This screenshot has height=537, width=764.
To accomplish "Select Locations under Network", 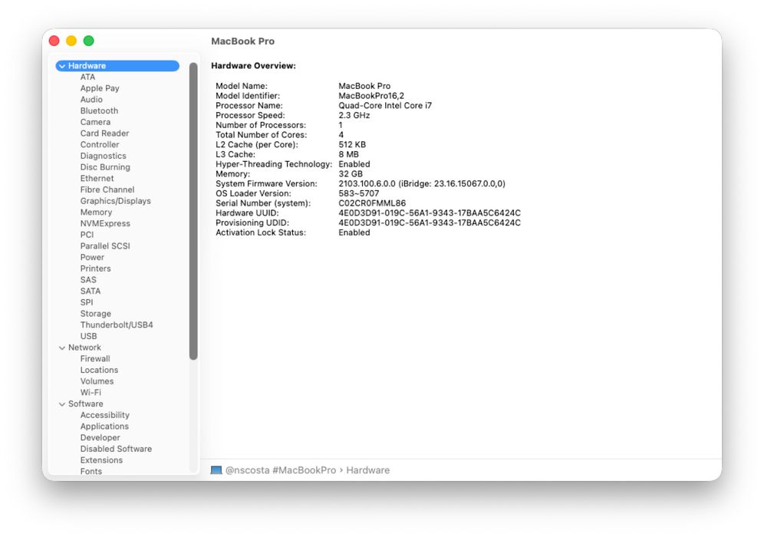I will coord(99,370).
